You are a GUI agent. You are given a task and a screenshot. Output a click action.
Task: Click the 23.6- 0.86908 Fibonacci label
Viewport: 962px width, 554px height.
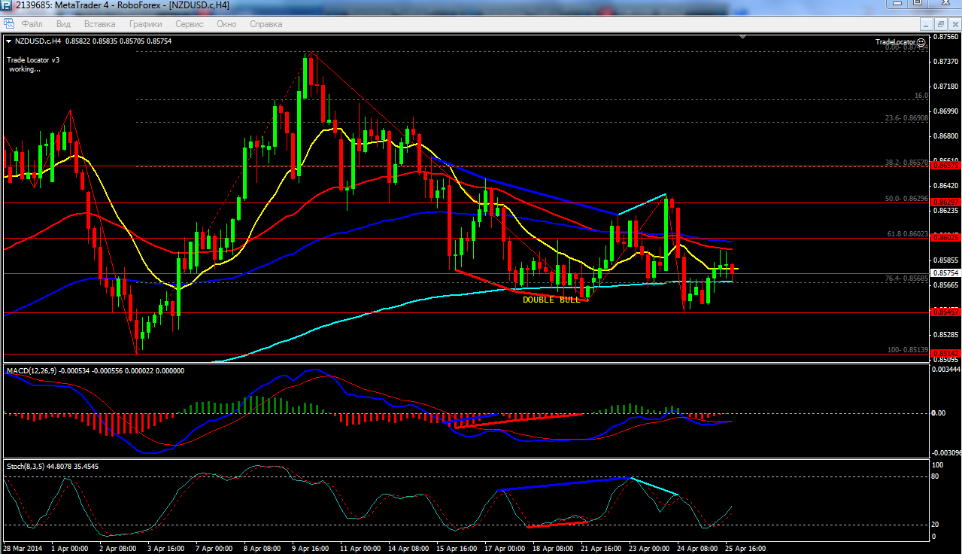pyautogui.click(x=905, y=118)
